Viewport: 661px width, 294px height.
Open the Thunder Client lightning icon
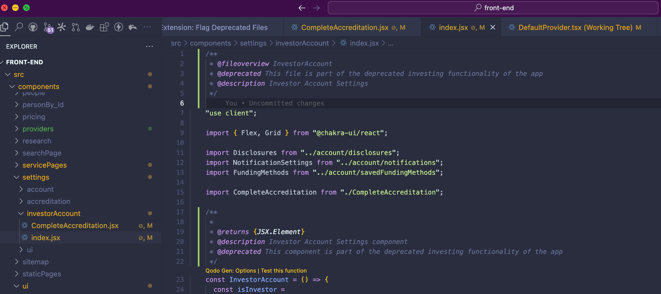click(x=119, y=27)
